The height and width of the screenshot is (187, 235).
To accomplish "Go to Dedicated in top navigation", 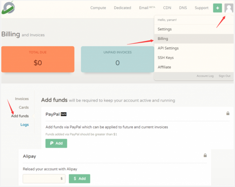I will pos(122,8).
